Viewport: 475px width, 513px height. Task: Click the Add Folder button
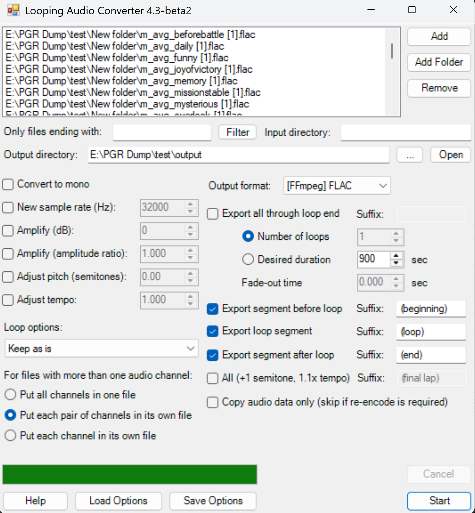pos(439,62)
